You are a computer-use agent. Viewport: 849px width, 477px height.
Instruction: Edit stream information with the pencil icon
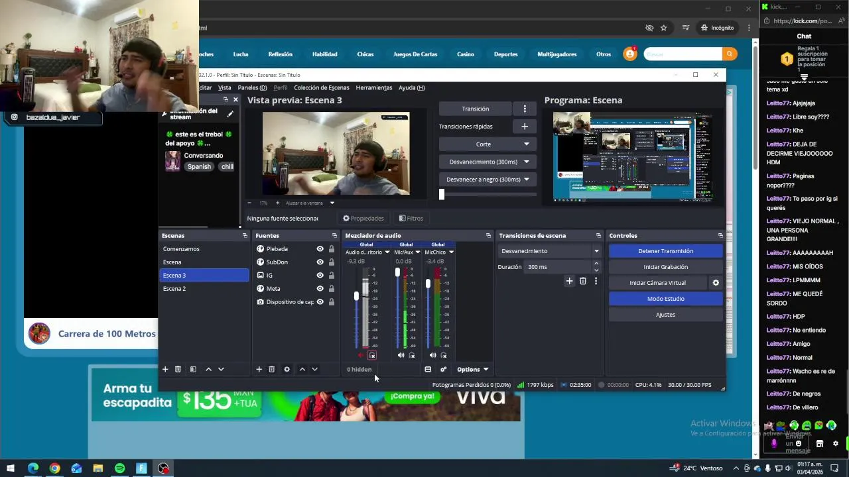coord(230,114)
